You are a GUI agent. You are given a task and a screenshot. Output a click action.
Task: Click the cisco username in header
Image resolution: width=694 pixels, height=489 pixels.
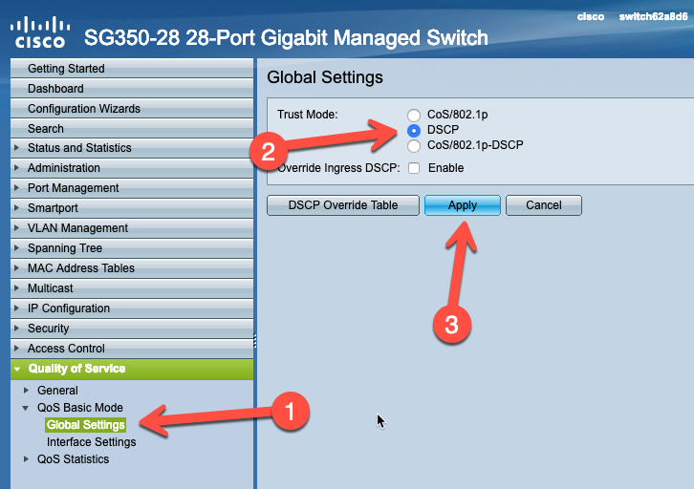(x=591, y=17)
